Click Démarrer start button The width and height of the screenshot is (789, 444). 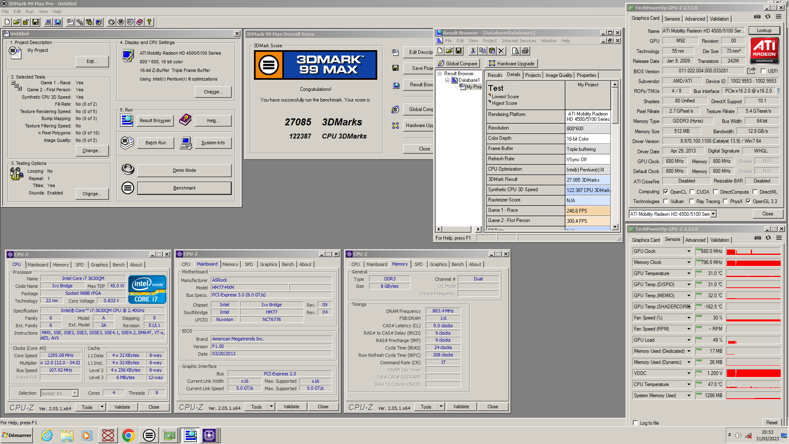[x=16, y=435]
